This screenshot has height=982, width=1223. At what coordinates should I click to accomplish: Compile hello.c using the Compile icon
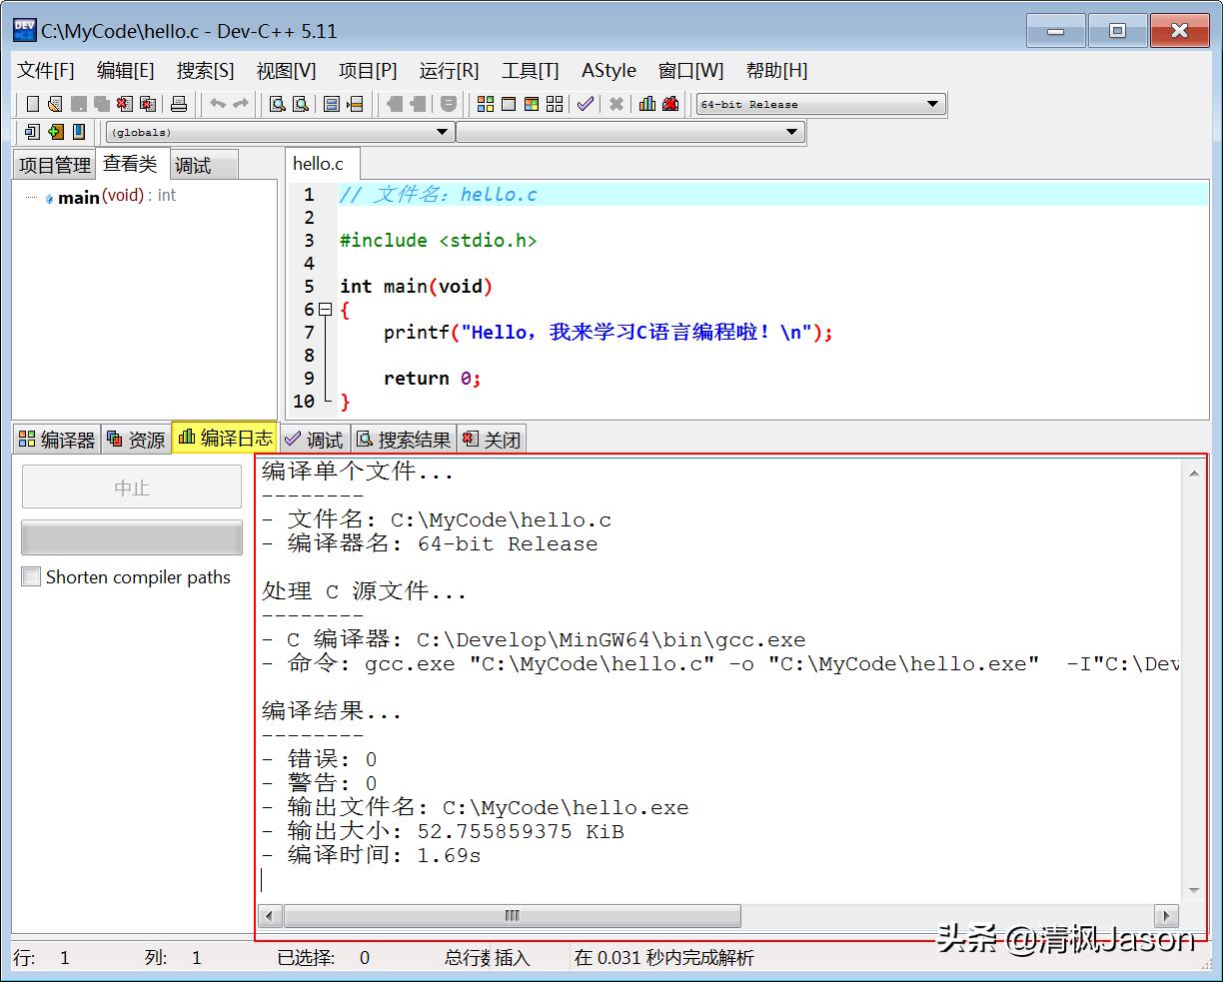[x=486, y=103]
